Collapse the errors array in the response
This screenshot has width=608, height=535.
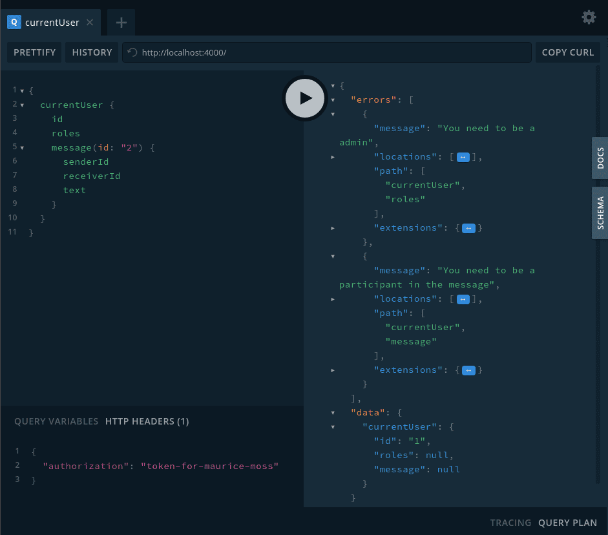pos(333,100)
